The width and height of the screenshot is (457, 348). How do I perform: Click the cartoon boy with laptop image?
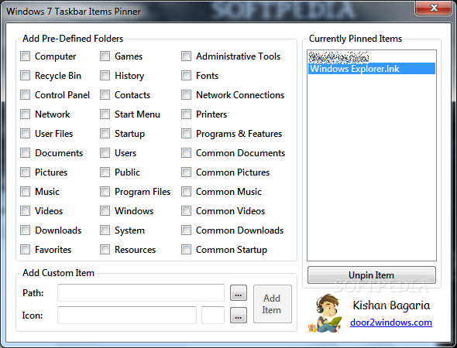pyautogui.click(x=325, y=314)
